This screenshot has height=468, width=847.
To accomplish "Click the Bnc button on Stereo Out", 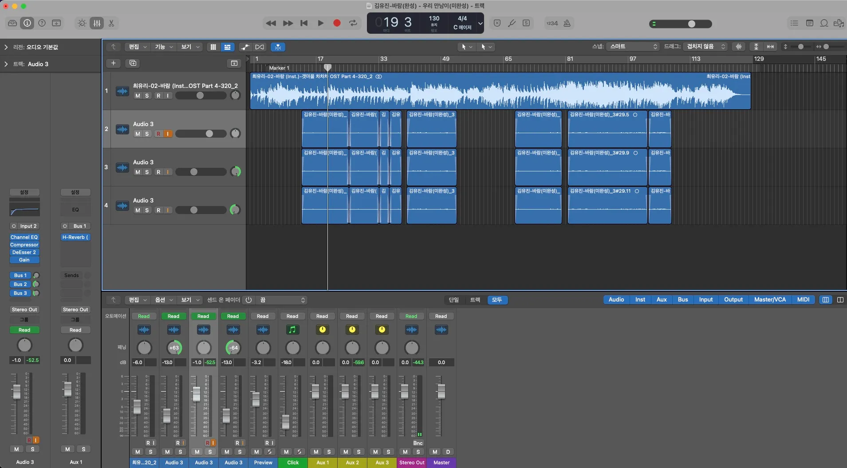I will (x=418, y=443).
